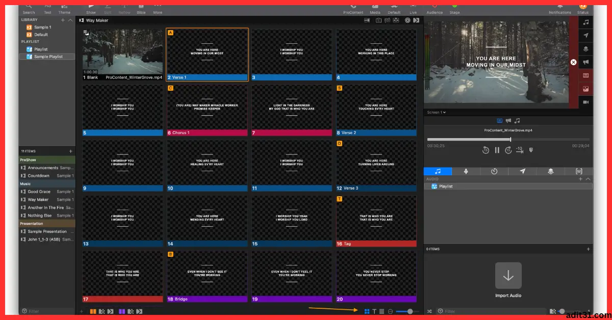
Task: Click the 1 Blank WinterGrove video slide
Action: point(122,55)
